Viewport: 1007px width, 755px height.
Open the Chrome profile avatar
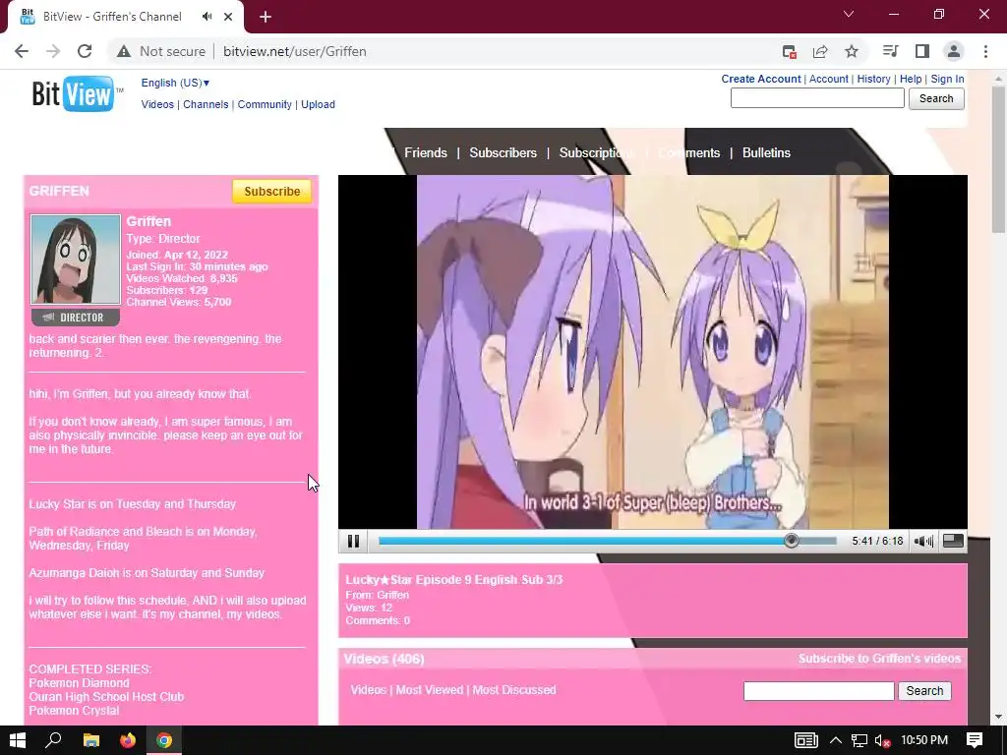(954, 51)
